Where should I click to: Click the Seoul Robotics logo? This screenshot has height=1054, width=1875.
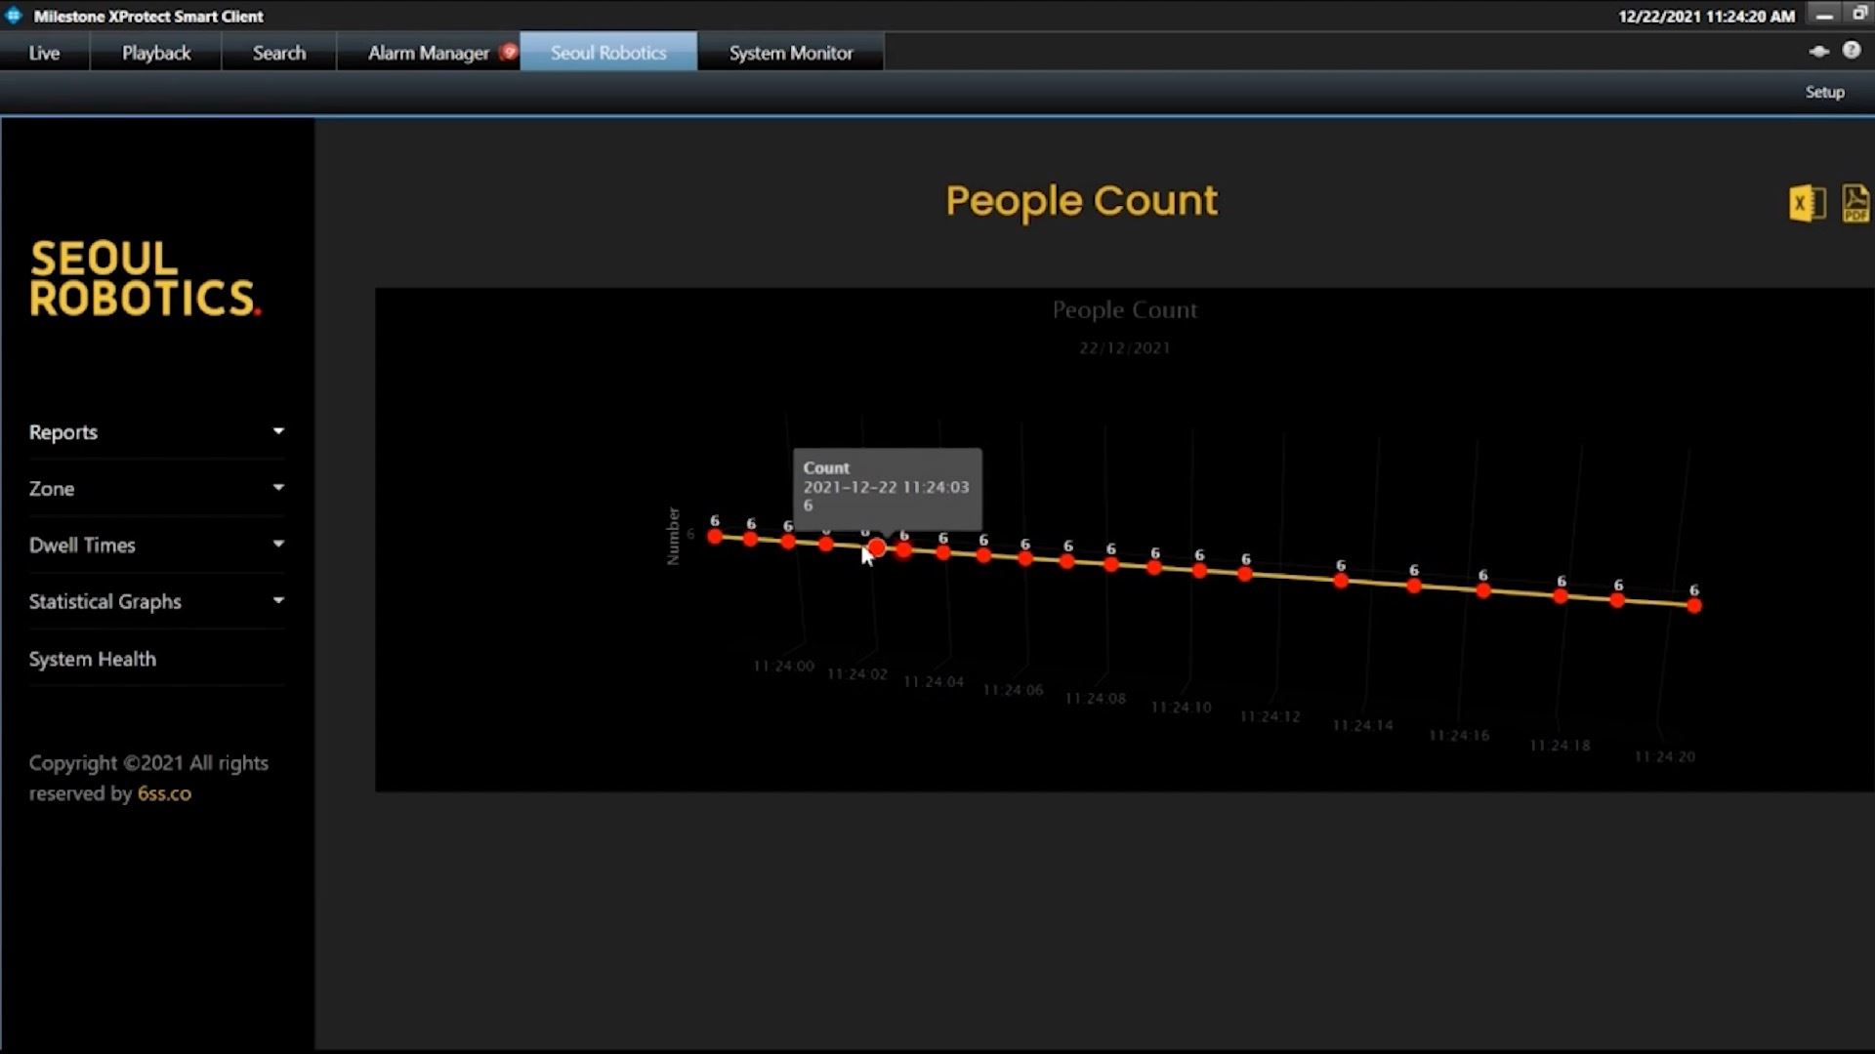coord(146,279)
